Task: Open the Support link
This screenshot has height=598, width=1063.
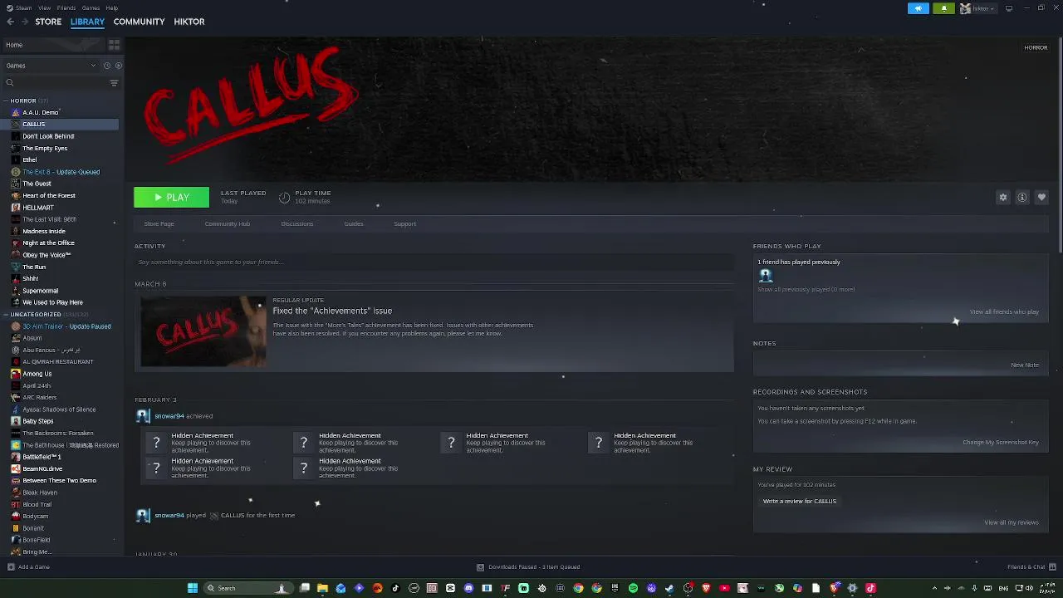Action: pyautogui.click(x=404, y=224)
